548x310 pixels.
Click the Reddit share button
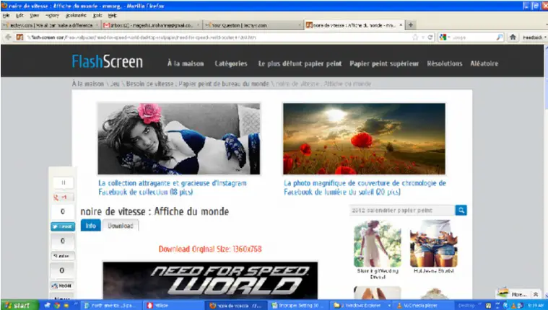(x=63, y=285)
